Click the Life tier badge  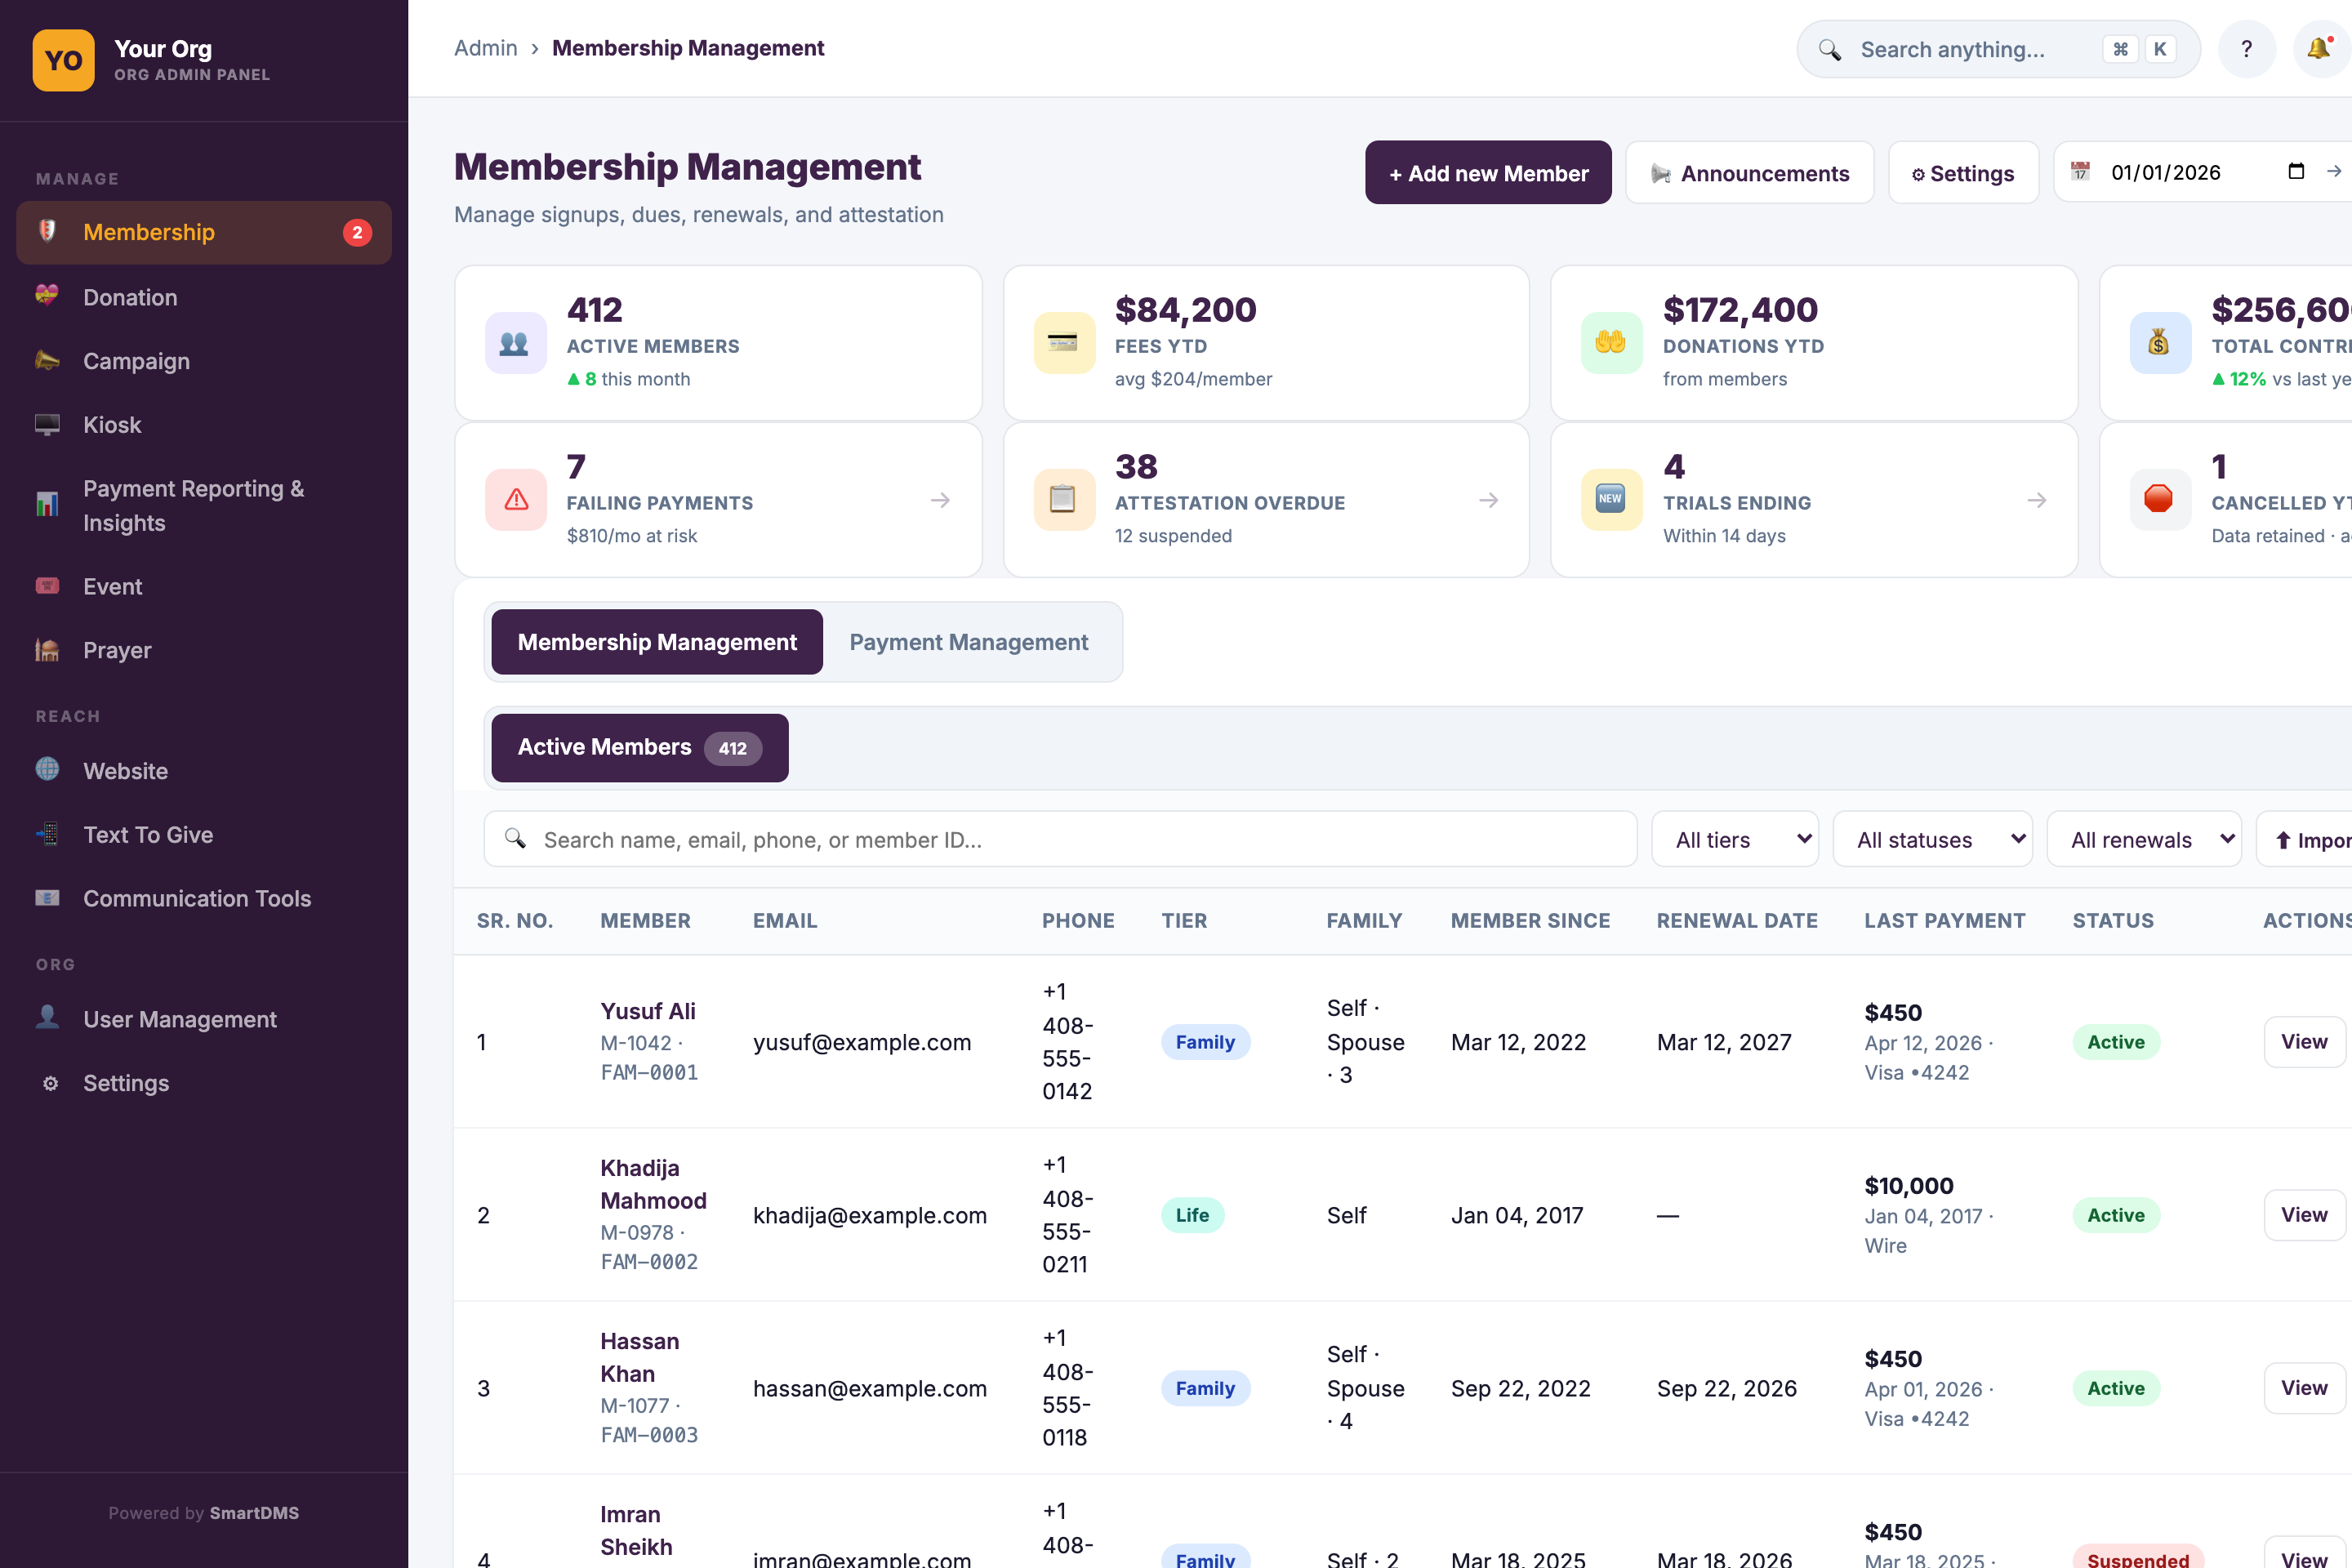point(1192,1215)
